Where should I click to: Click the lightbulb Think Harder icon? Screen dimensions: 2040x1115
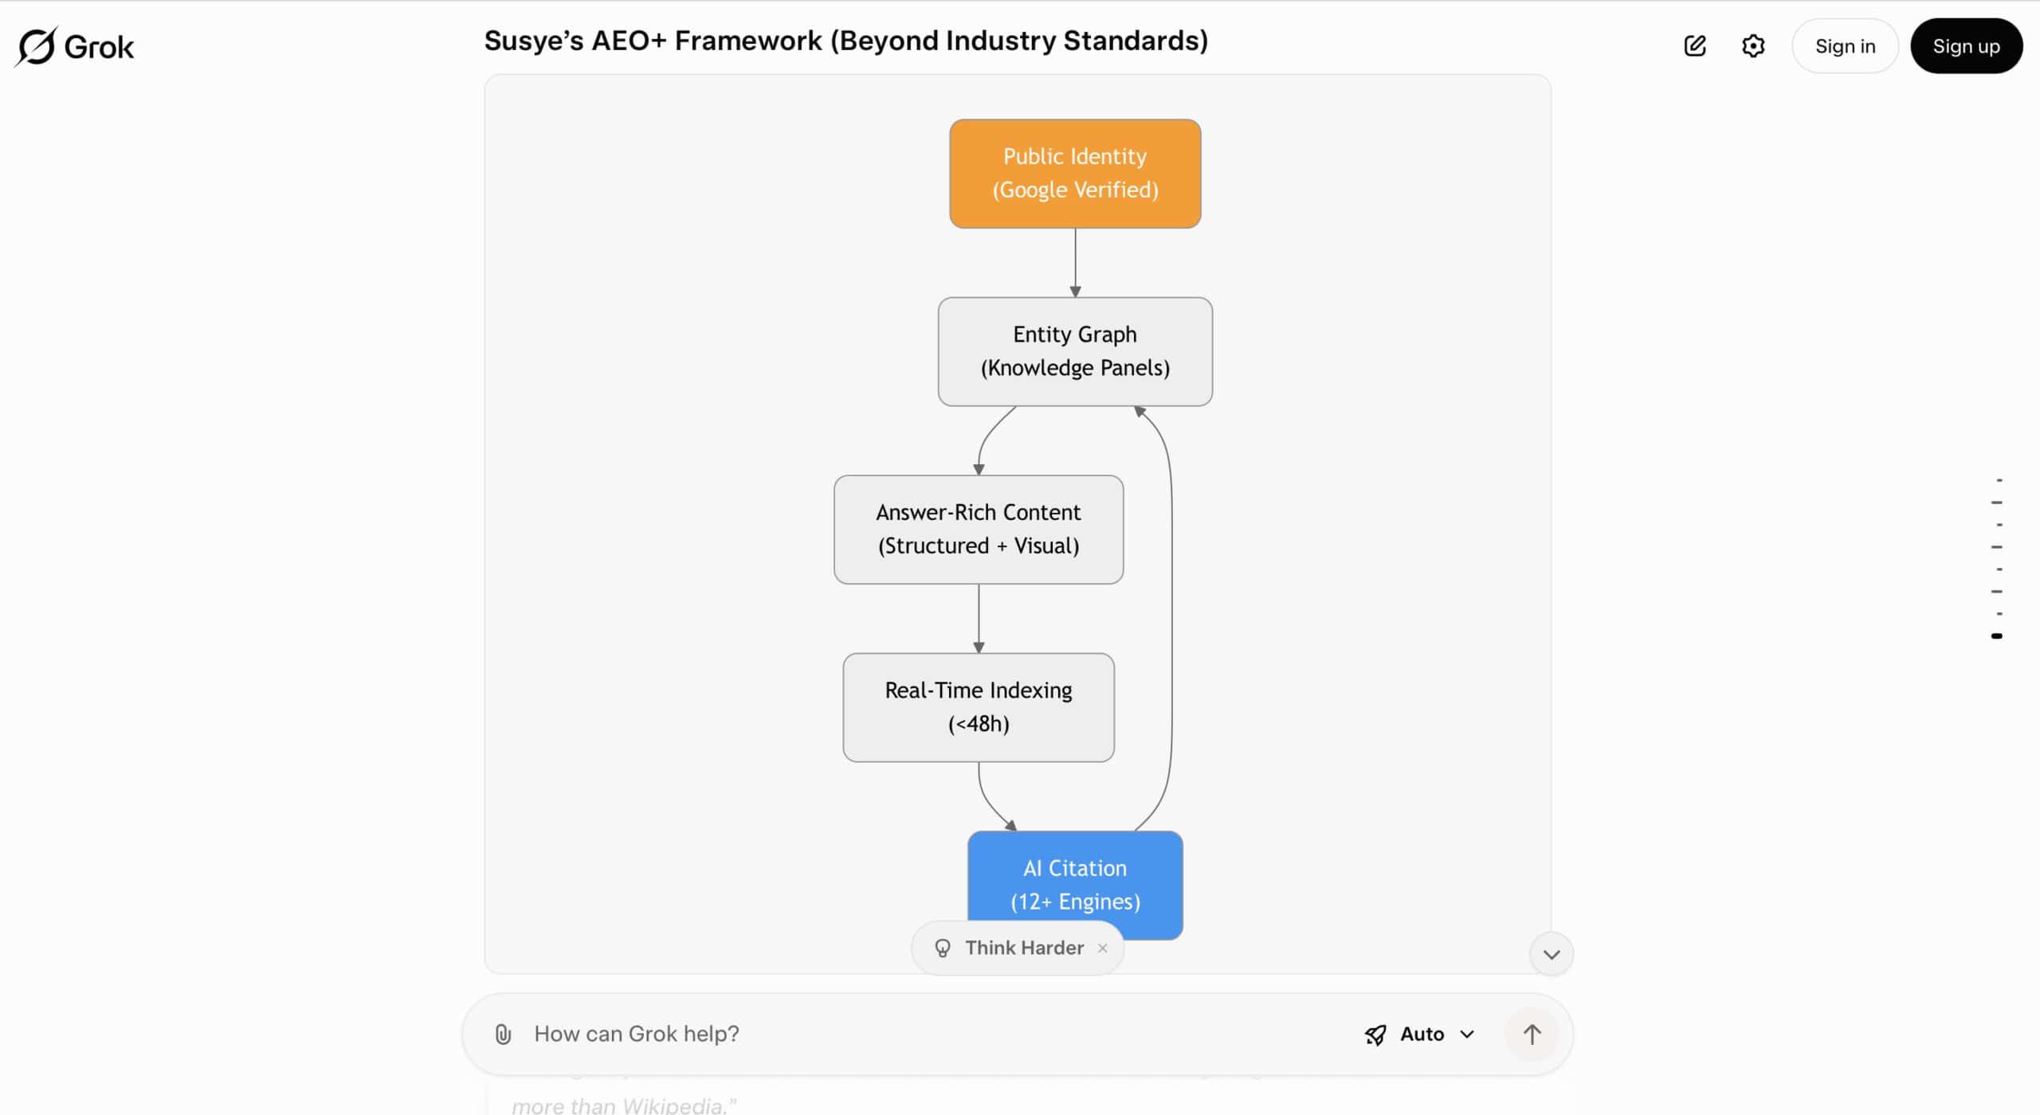[x=943, y=948]
